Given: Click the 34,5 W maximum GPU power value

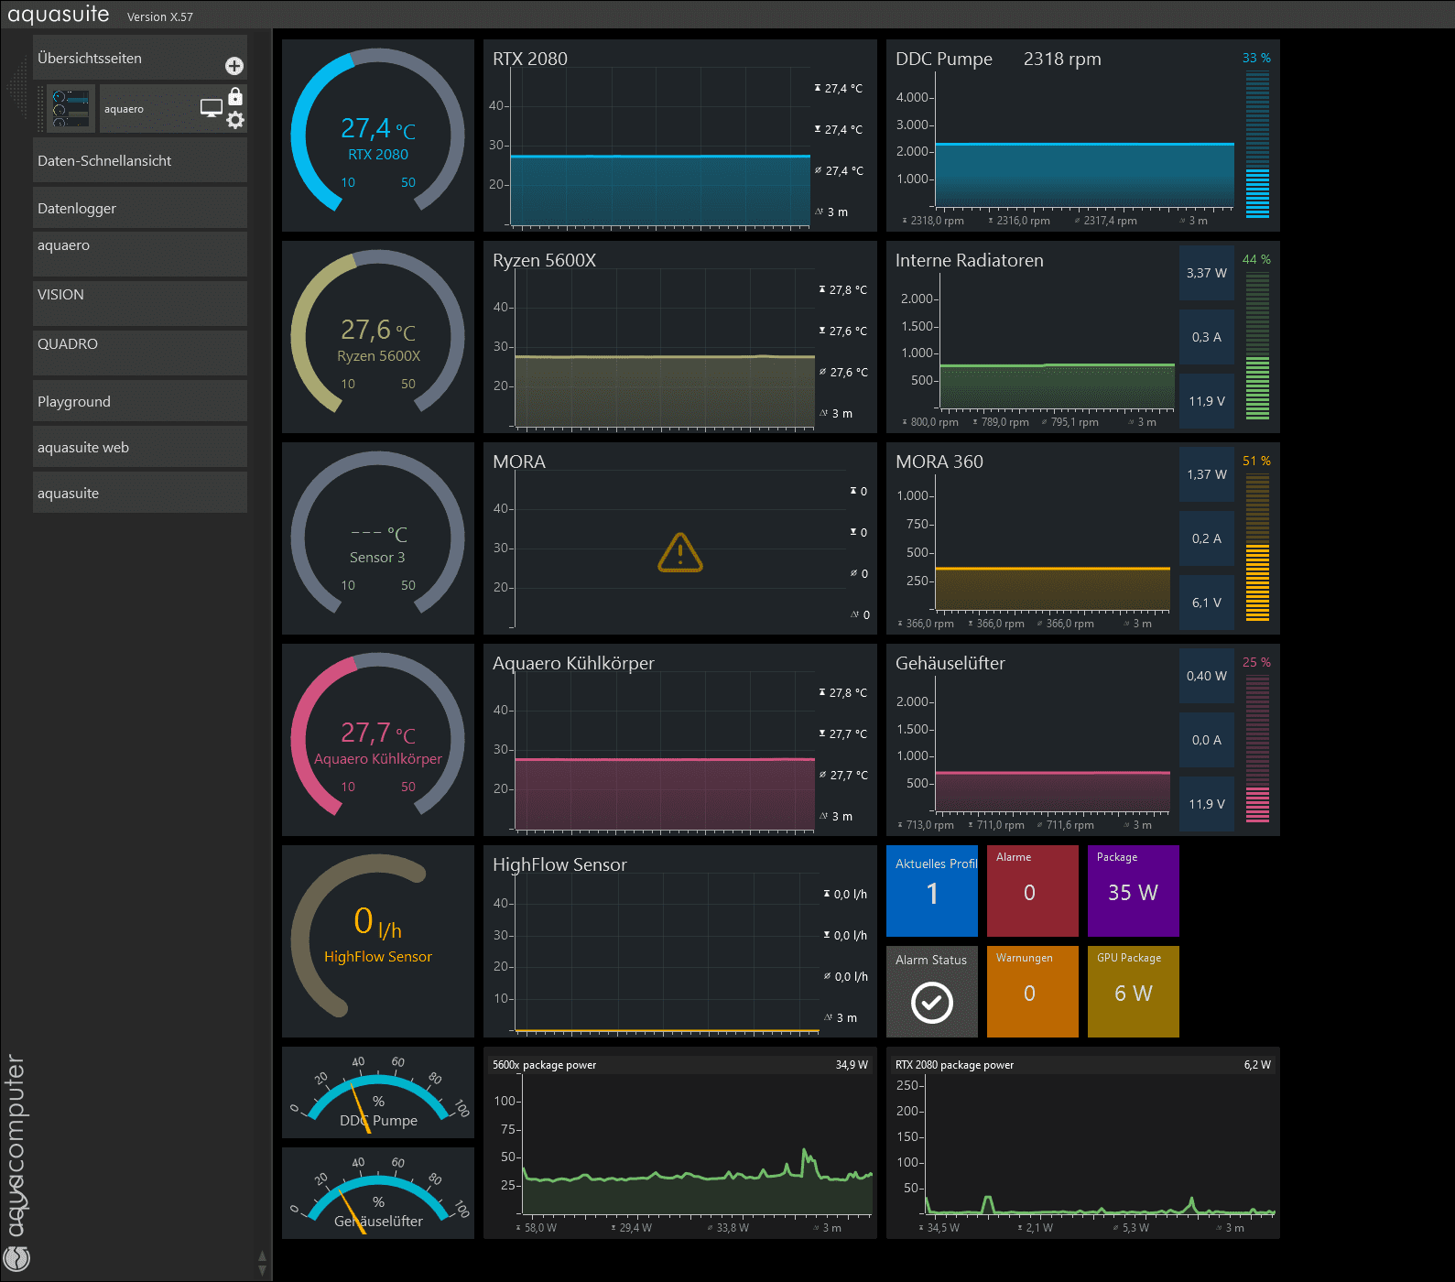Looking at the screenshot, I should [943, 1228].
